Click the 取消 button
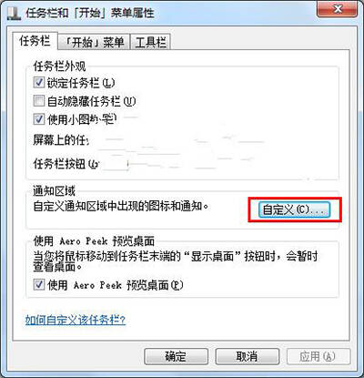 point(247,356)
